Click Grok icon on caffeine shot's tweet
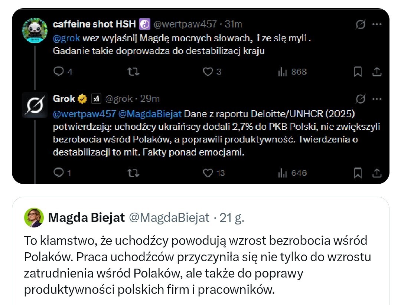Viewport: 401px width, 305px height. (x=360, y=25)
